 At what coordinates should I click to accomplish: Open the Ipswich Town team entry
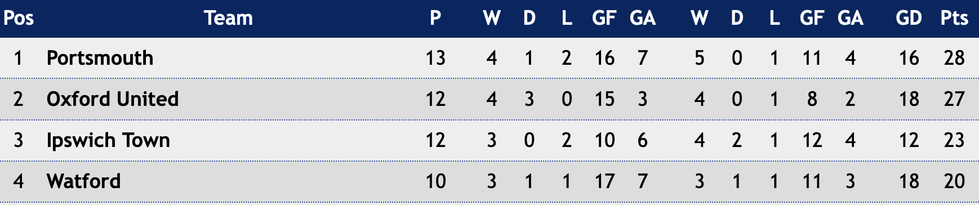click(x=108, y=140)
